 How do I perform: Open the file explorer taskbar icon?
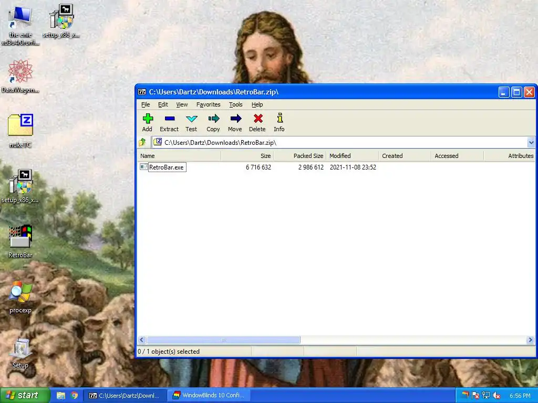tap(61, 395)
